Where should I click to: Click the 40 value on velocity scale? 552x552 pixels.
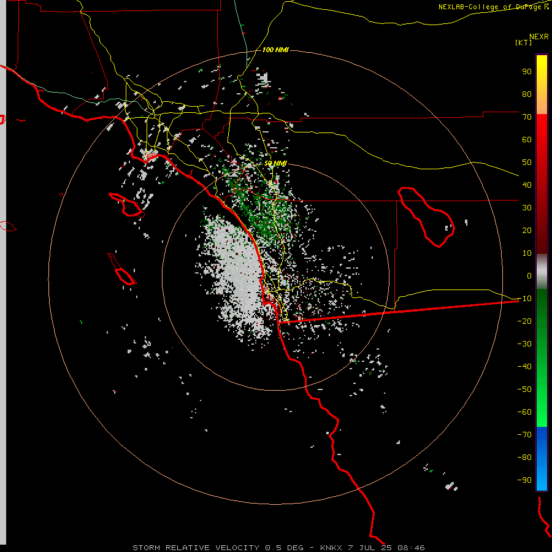coord(527,185)
